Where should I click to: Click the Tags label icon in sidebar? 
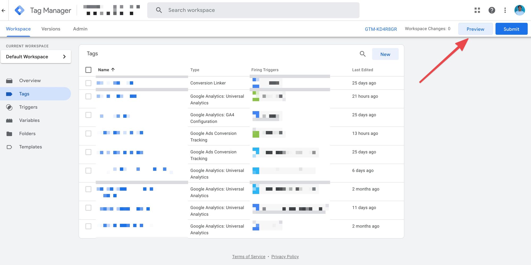click(x=9, y=94)
